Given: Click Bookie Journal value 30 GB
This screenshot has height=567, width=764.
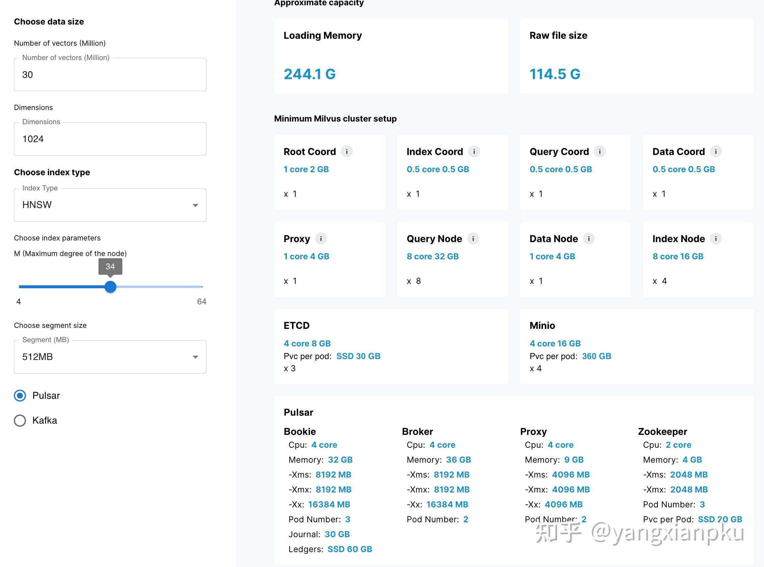Looking at the screenshot, I should [337, 535].
